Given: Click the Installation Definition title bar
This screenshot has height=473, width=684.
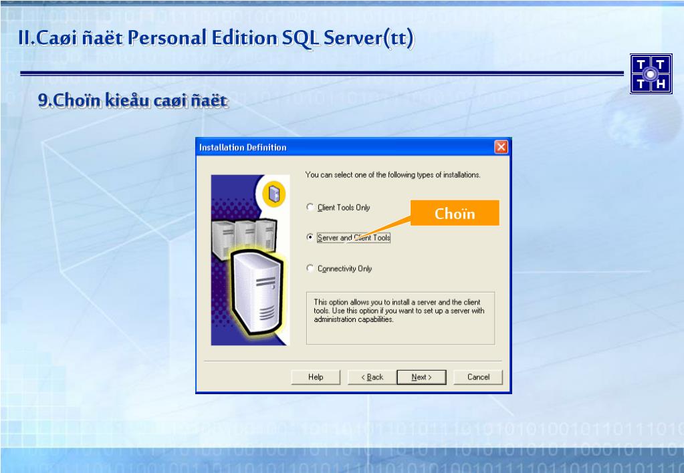Looking at the screenshot, I should pyautogui.click(x=353, y=147).
